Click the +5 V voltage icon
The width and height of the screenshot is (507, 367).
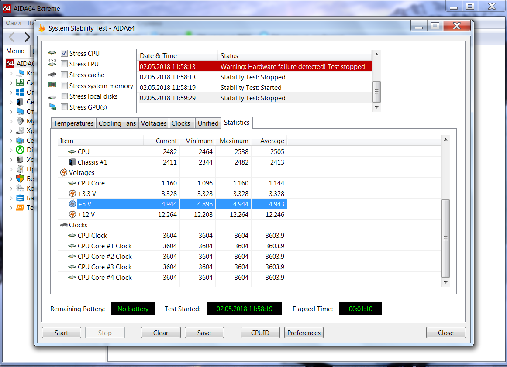tap(72, 204)
